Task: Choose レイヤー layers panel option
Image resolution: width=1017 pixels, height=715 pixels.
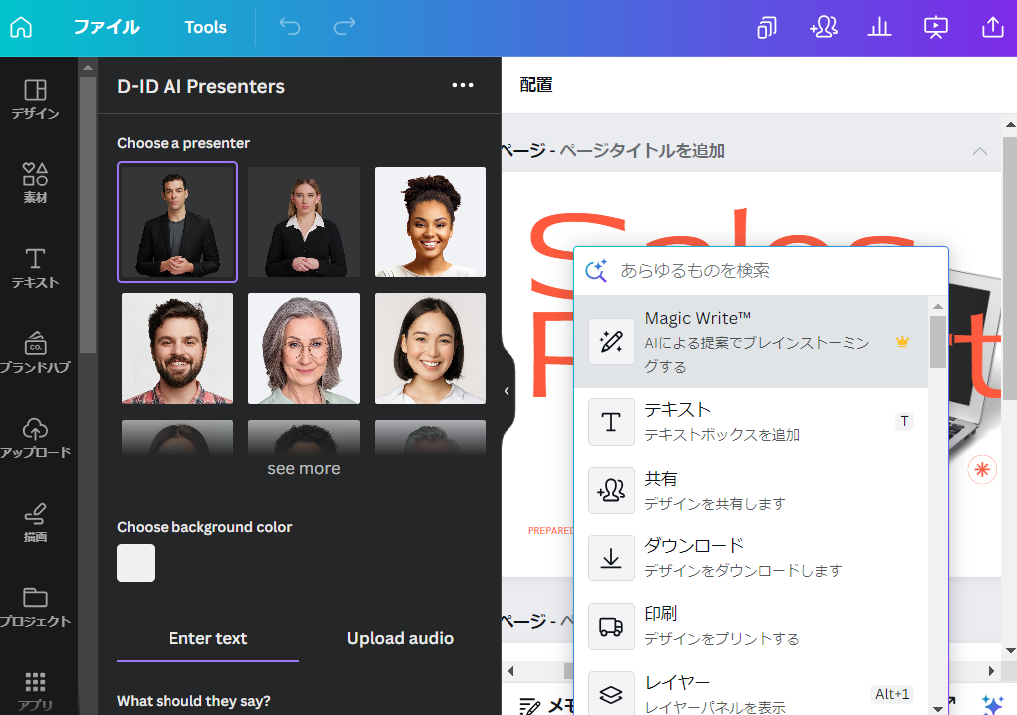Action: pos(751,693)
